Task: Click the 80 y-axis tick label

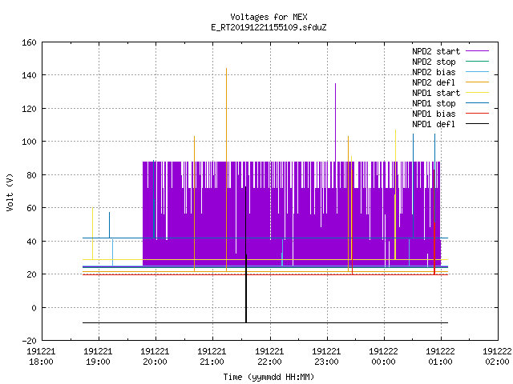Action: click(x=31, y=175)
